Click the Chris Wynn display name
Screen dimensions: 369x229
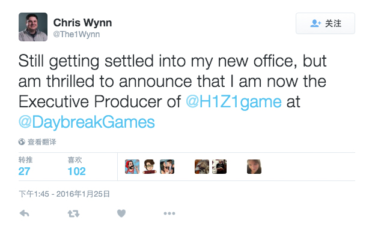click(x=82, y=23)
